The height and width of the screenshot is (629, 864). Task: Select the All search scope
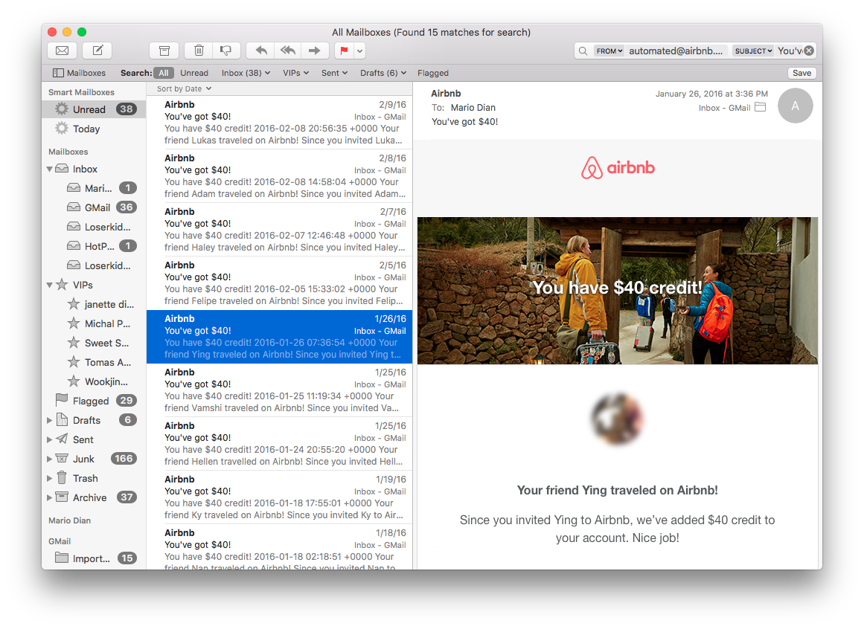tap(164, 73)
